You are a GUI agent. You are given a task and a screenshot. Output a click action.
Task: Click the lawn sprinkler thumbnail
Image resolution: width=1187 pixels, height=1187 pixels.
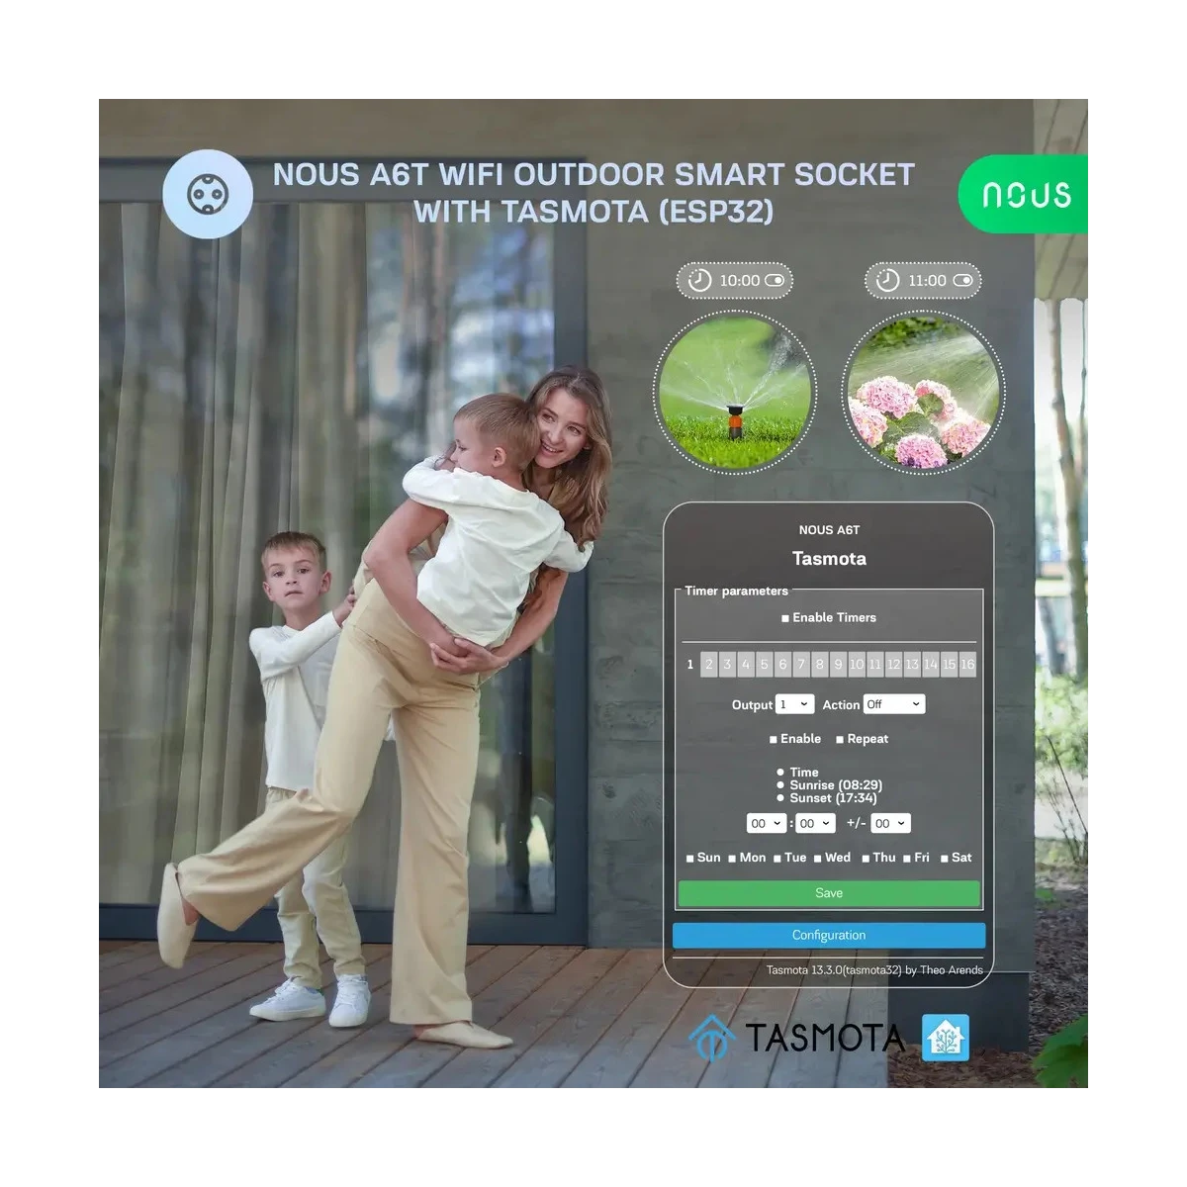(x=735, y=393)
